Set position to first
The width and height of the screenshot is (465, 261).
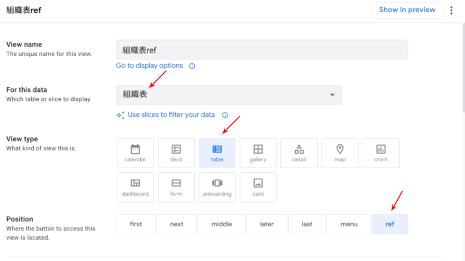point(136,224)
